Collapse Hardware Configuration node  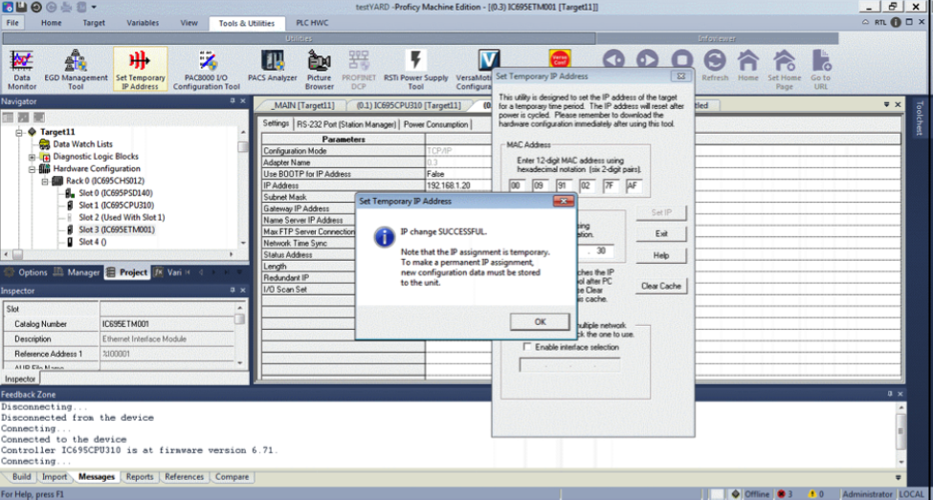coord(33,169)
